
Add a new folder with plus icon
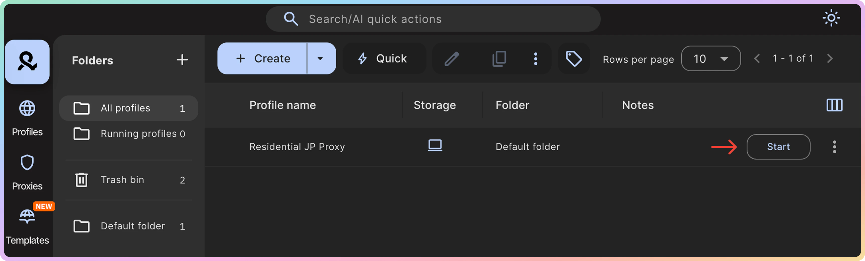(182, 60)
